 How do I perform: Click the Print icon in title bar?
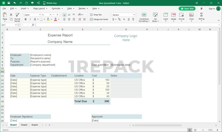click(x=32, y=3)
